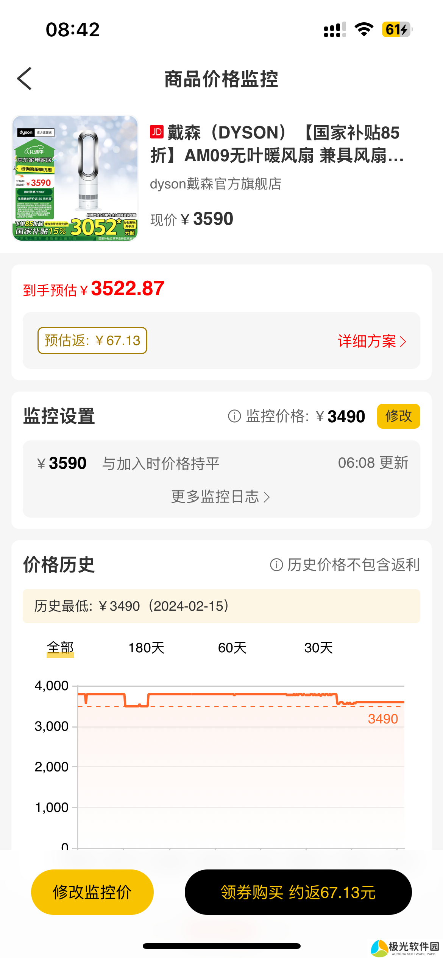Viewport: 443px width, 958px height.
Task: Tap the JD logo badge
Action: (x=157, y=132)
